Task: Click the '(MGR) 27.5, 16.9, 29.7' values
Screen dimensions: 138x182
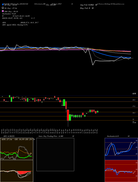Action: 29,23
